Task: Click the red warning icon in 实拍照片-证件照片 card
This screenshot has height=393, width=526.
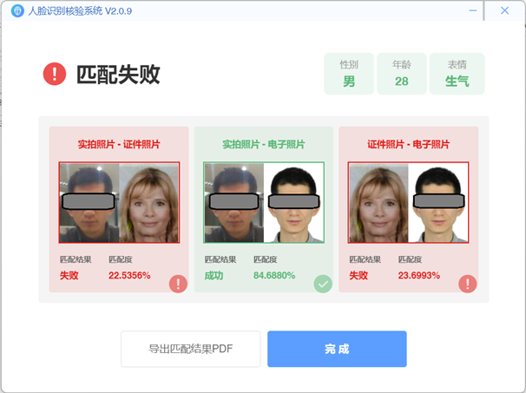Action: 178,284
